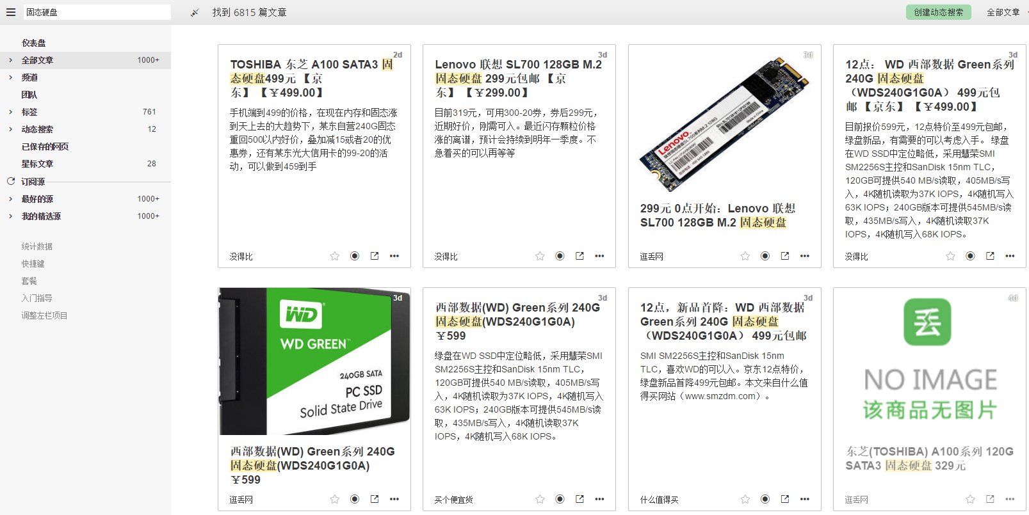Screen dimensions: 1029x515
Task: Toggle read status of Lenovo SL700 299元包邮 article
Action: click(x=560, y=256)
